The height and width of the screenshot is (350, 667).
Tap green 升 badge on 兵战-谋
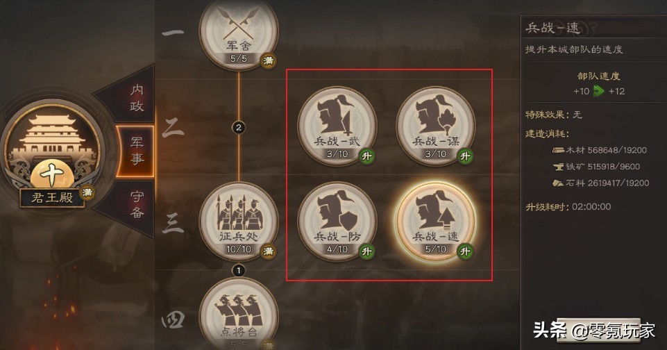tap(465, 156)
